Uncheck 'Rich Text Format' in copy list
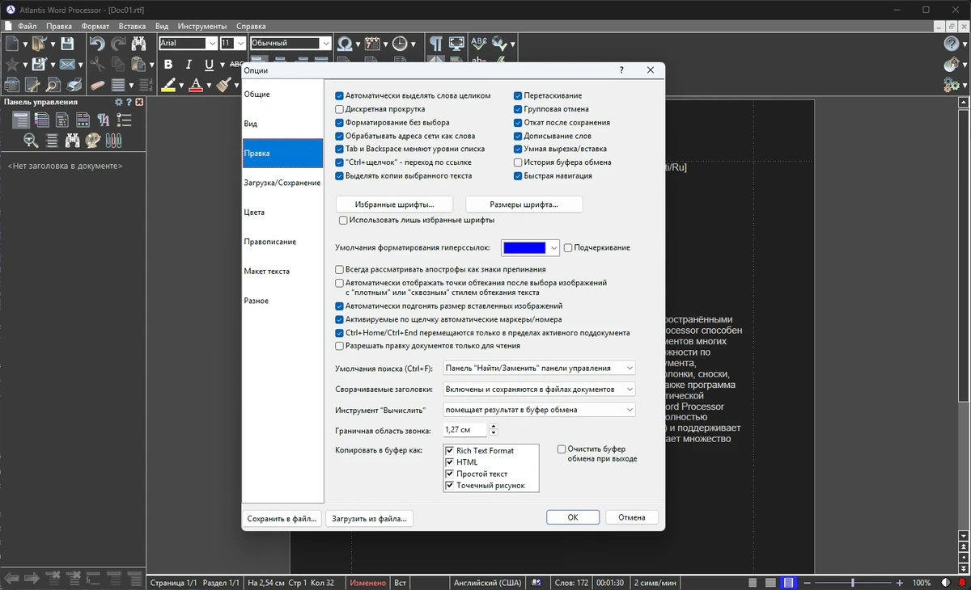This screenshot has height=590, width=971. 450,450
